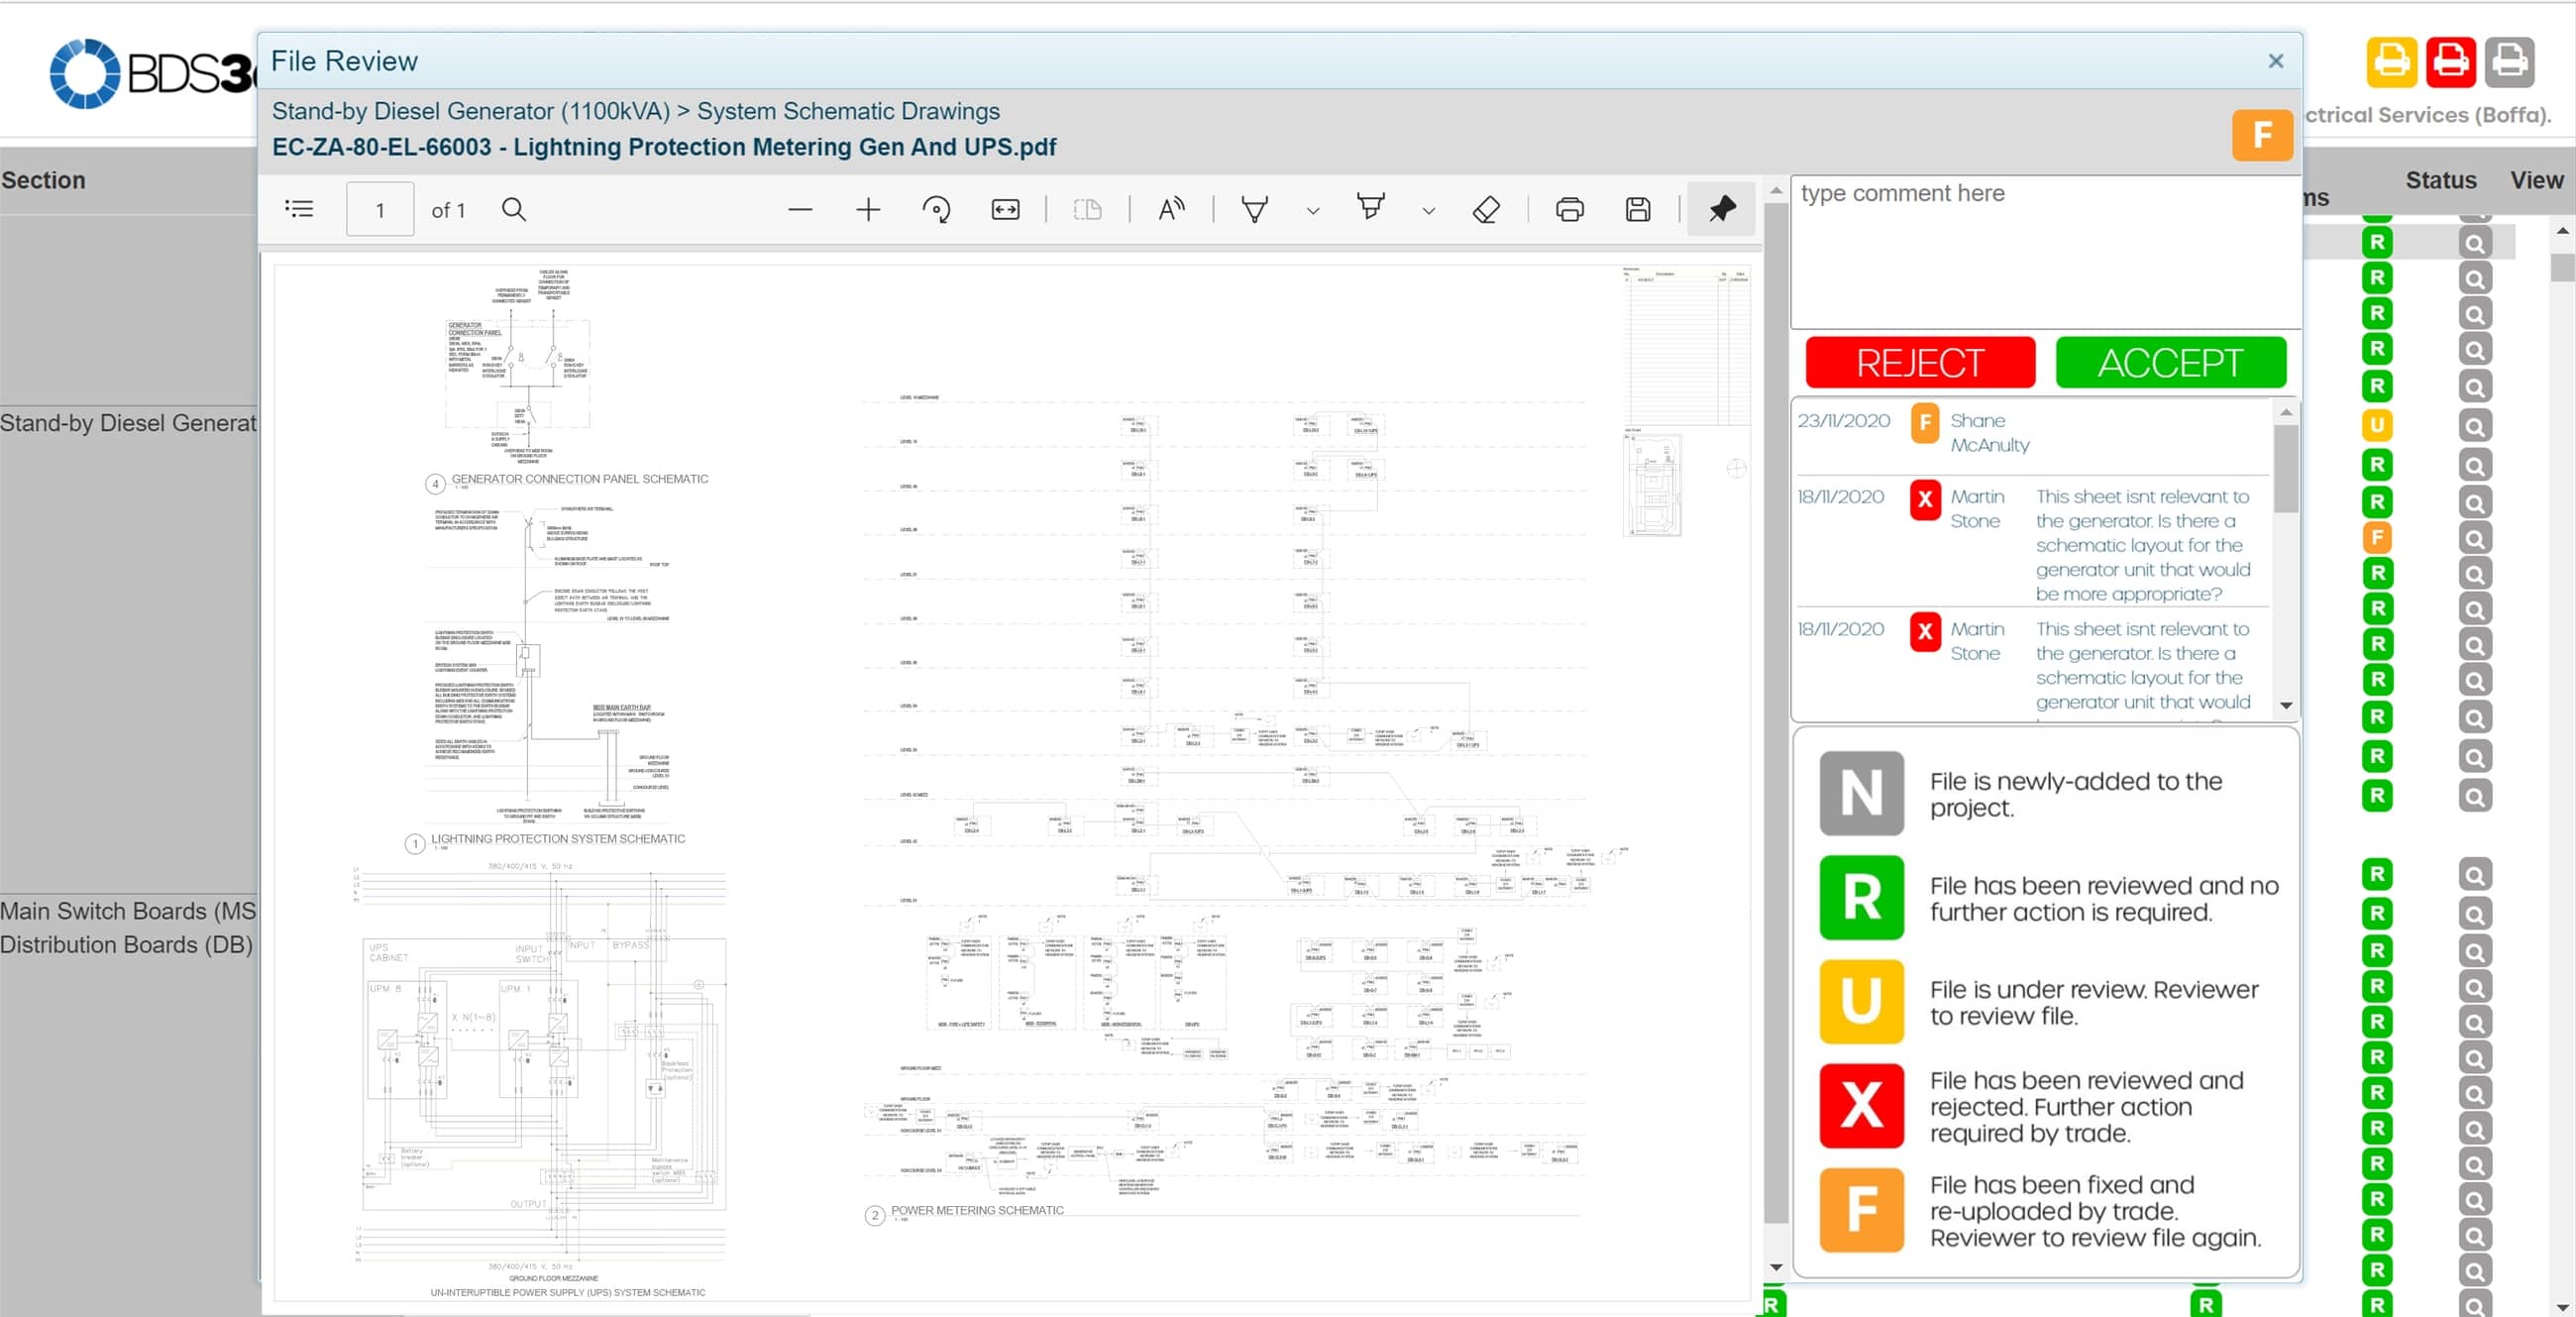
Task: Select the System Schematic Drawings breadcrumb
Action: [x=848, y=111]
